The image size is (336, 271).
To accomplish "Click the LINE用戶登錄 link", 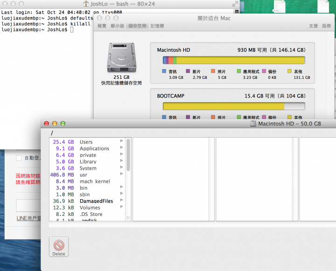I will pyautogui.click(x=29, y=218).
